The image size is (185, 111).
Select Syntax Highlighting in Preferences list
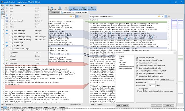pos(125,69)
